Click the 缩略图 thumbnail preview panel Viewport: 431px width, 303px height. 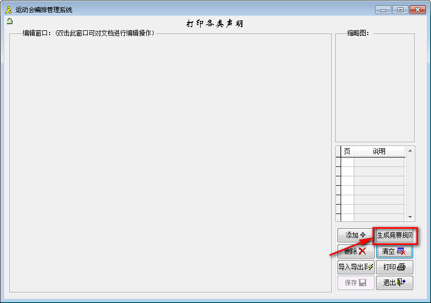tap(375, 89)
